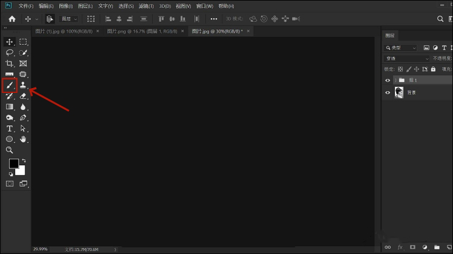Image resolution: width=453 pixels, height=254 pixels.
Task: Open the Move tool preset dropdown arrow
Action: [37, 19]
